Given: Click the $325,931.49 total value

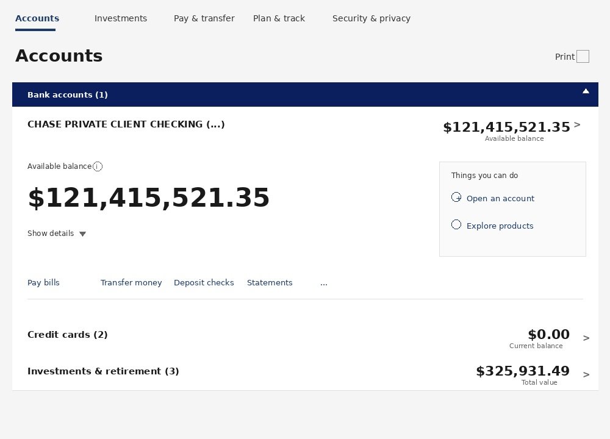Looking at the screenshot, I should tap(523, 371).
